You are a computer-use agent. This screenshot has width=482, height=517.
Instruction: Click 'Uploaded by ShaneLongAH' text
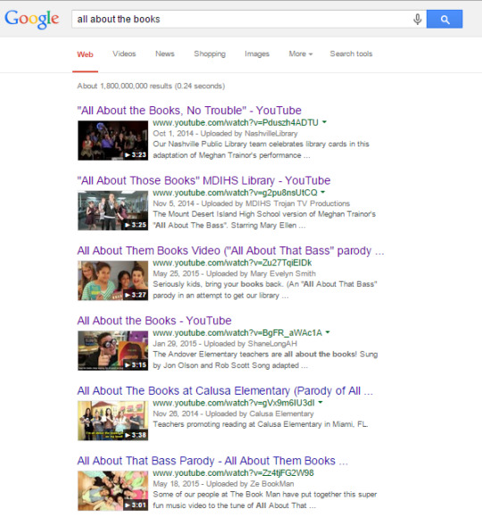(250, 344)
